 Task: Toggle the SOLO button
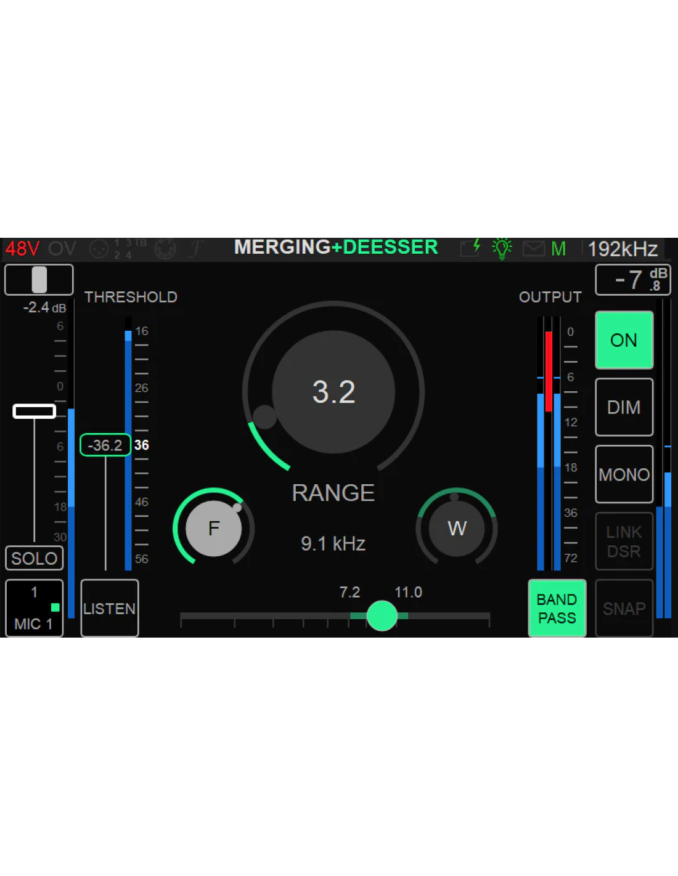[35, 558]
